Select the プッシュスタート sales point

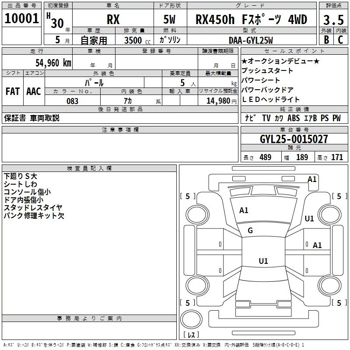tap(267, 70)
